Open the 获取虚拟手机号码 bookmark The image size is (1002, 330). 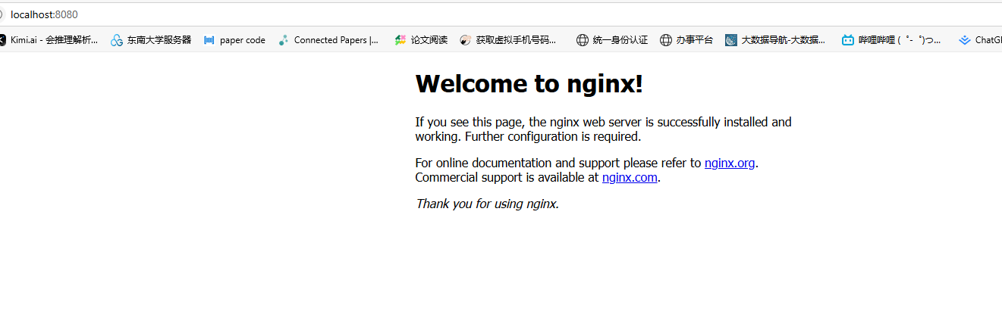coord(508,40)
